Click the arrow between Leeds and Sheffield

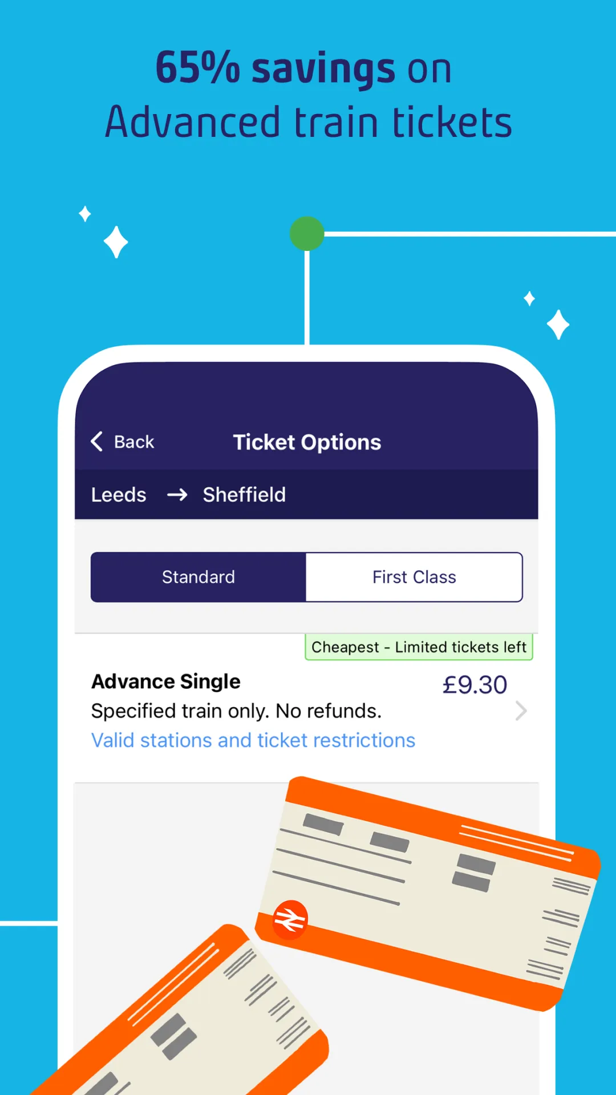point(177,495)
